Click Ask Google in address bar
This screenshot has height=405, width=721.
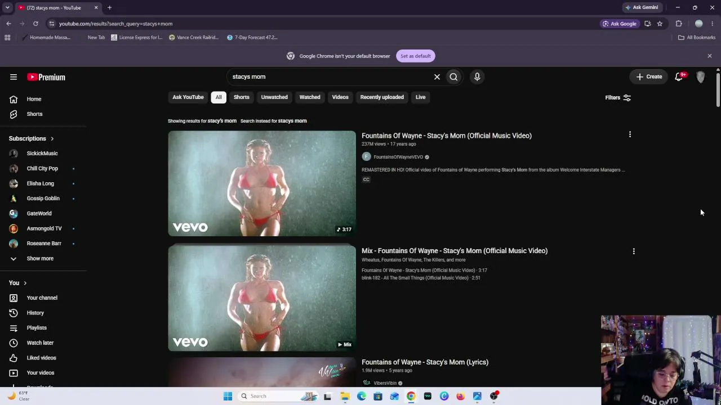click(x=619, y=24)
